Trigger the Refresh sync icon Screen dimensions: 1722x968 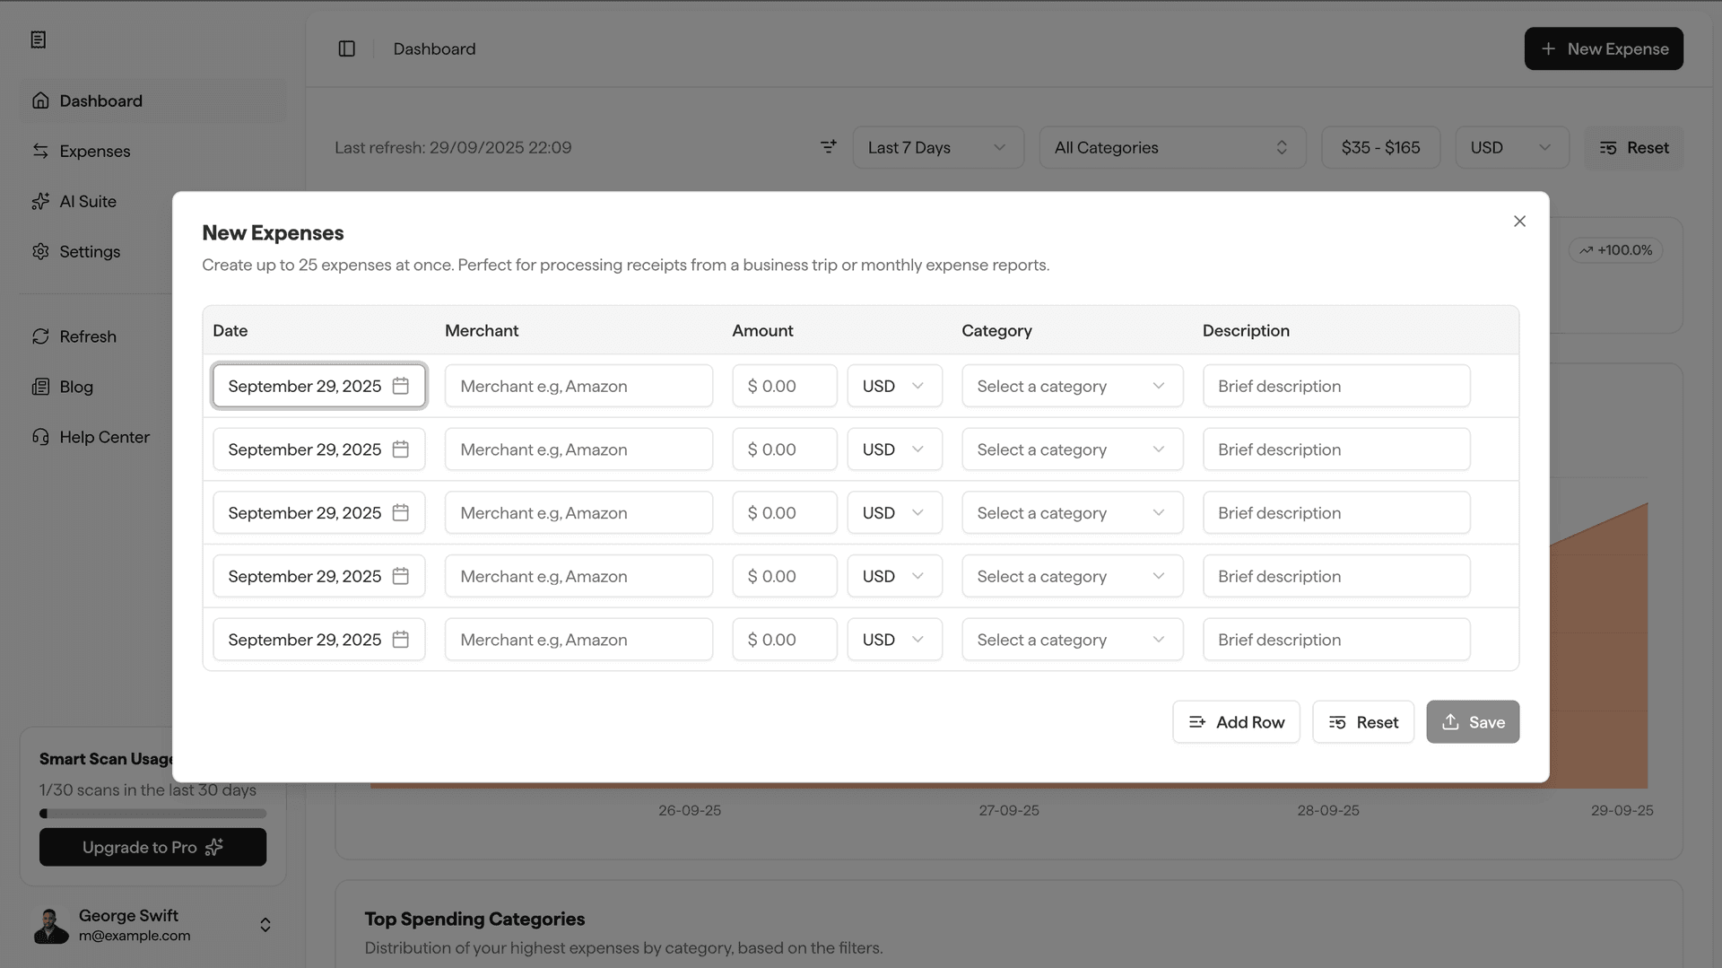(x=40, y=336)
